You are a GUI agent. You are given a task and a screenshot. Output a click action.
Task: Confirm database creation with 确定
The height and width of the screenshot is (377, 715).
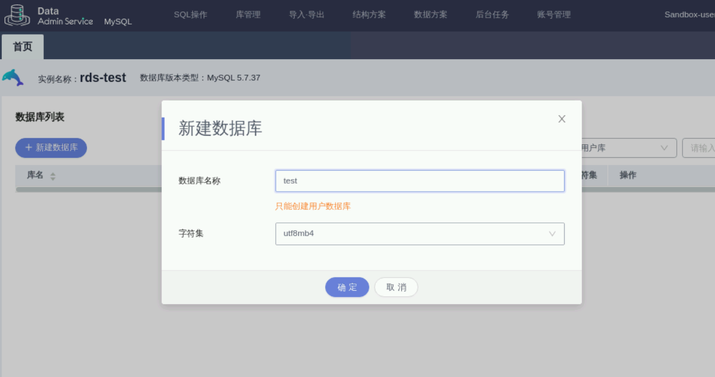coord(347,287)
